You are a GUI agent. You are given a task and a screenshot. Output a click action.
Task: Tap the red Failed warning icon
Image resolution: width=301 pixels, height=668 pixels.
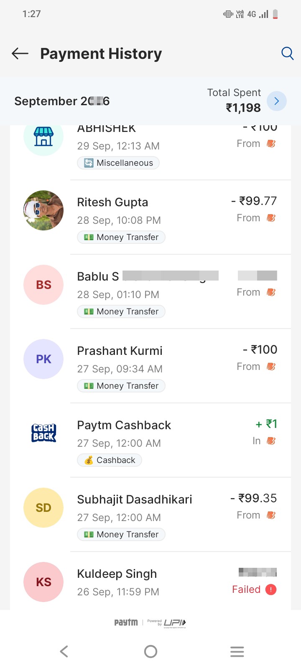coord(271,590)
